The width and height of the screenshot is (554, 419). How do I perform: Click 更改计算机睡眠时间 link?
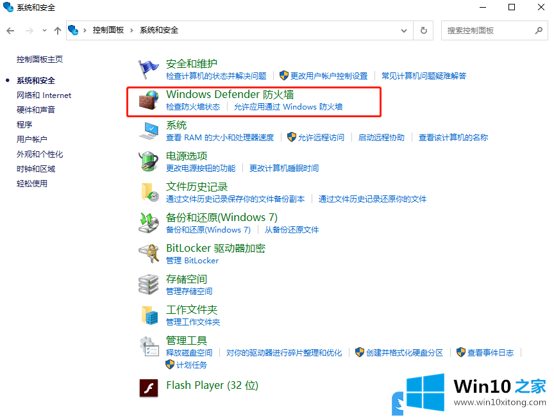(x=284, y=168)
